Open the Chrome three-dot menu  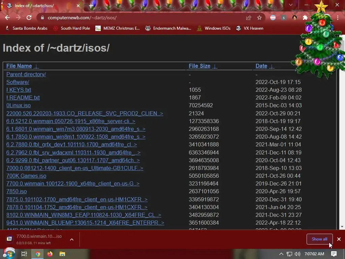[338, 18]
